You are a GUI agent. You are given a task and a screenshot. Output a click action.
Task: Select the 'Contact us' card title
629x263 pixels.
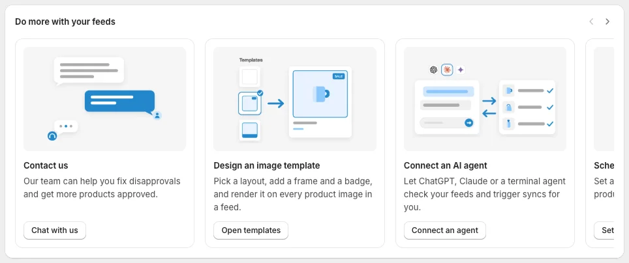click(46, 165)
